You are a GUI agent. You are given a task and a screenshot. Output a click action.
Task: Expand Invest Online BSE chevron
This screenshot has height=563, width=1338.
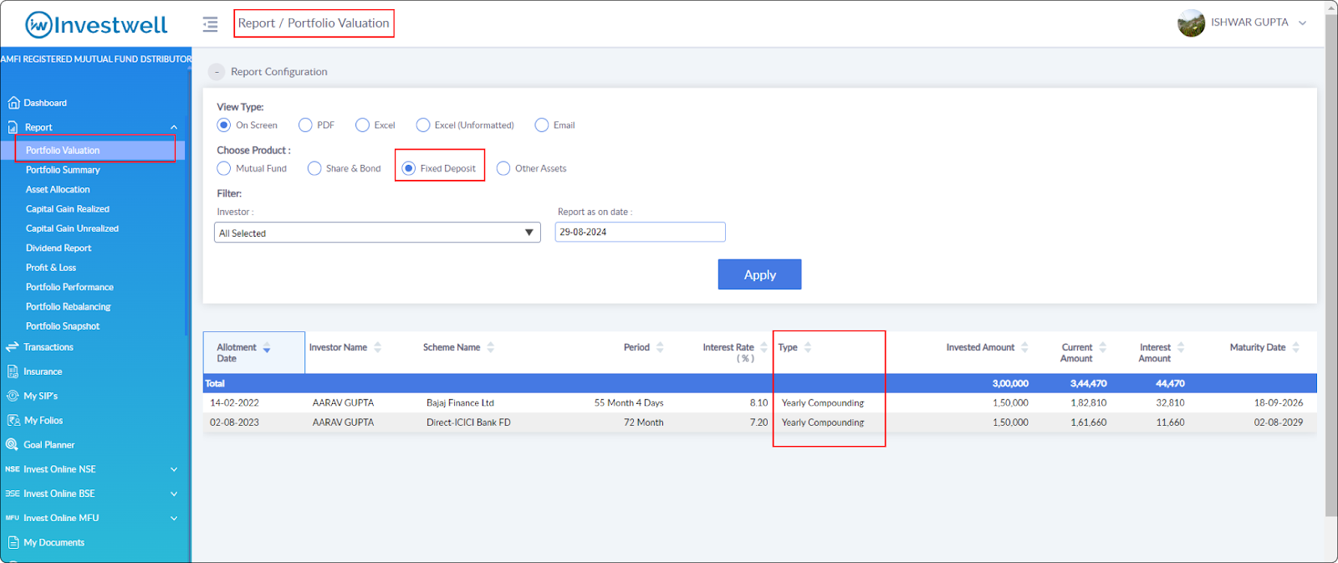pos(174,494)
